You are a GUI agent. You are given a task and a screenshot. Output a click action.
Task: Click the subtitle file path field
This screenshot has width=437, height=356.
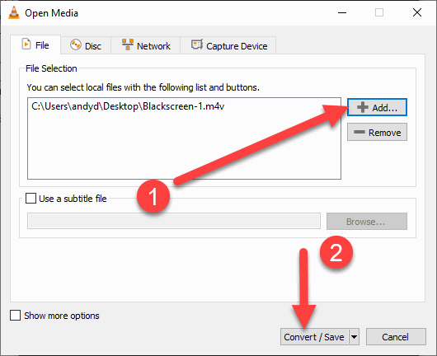174,221
